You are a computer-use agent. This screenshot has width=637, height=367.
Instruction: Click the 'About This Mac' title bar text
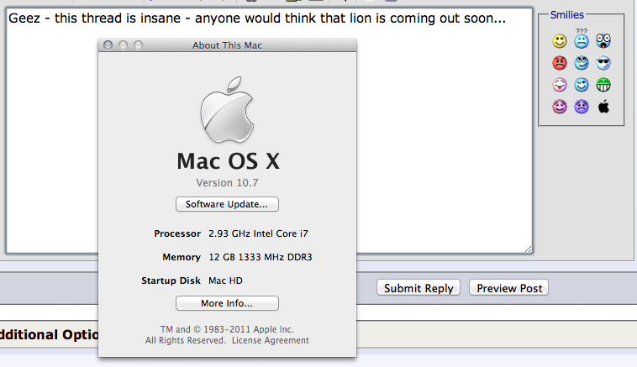(x=227, y=45)
